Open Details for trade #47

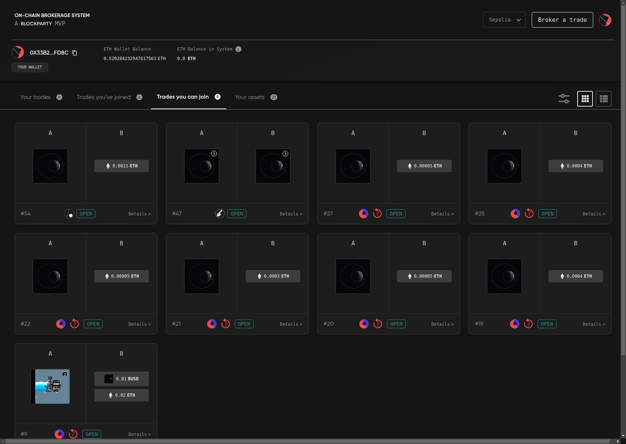click(x=291, y=214)
